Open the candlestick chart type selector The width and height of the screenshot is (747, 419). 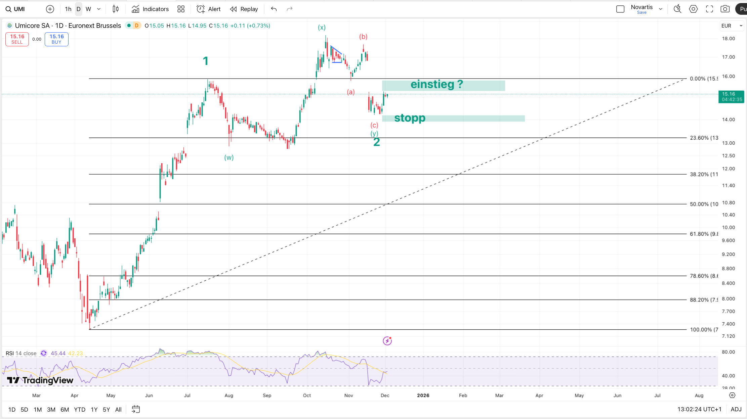(116, 9)
